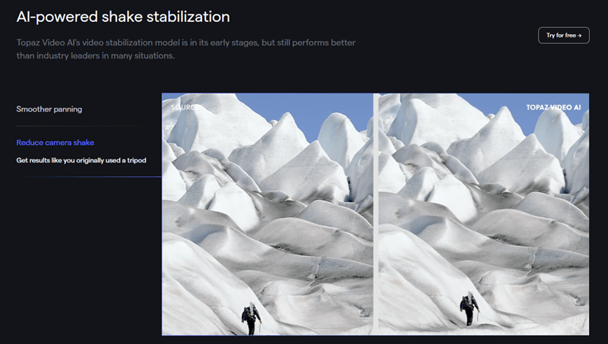The image size is (608, 344).
Task: Click the thin blue line under the video comparison
Action: pos(375,336)
